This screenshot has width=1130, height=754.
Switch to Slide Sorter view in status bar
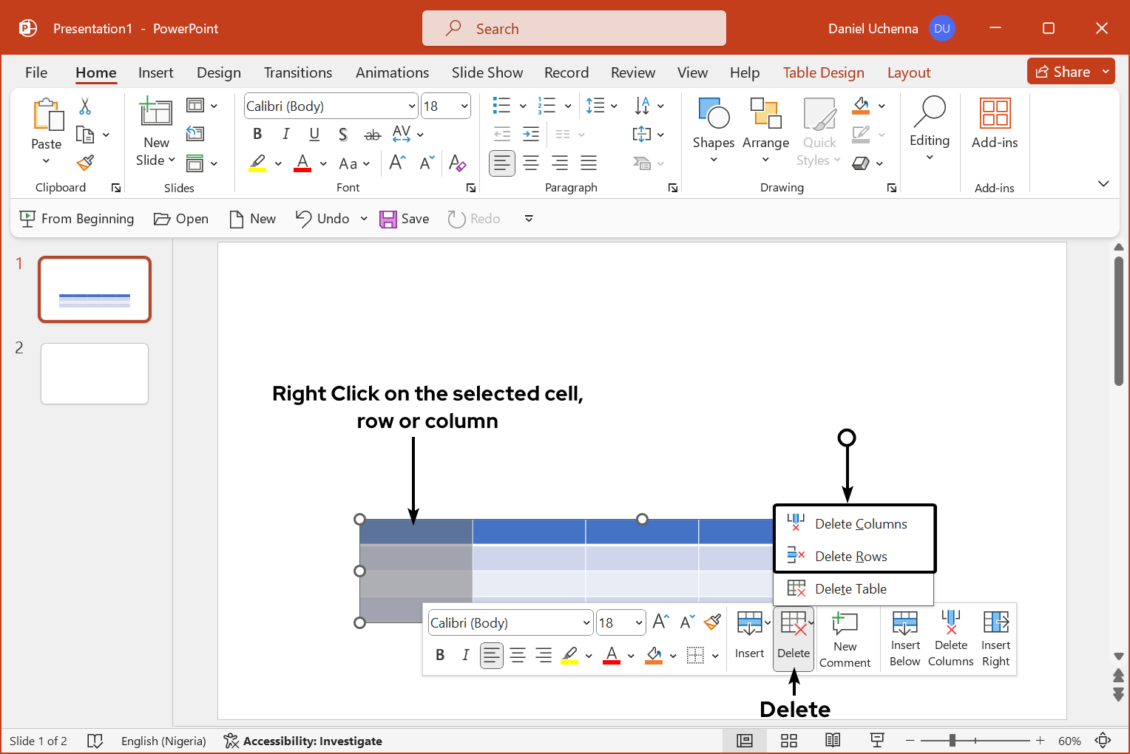click(788, 741)
